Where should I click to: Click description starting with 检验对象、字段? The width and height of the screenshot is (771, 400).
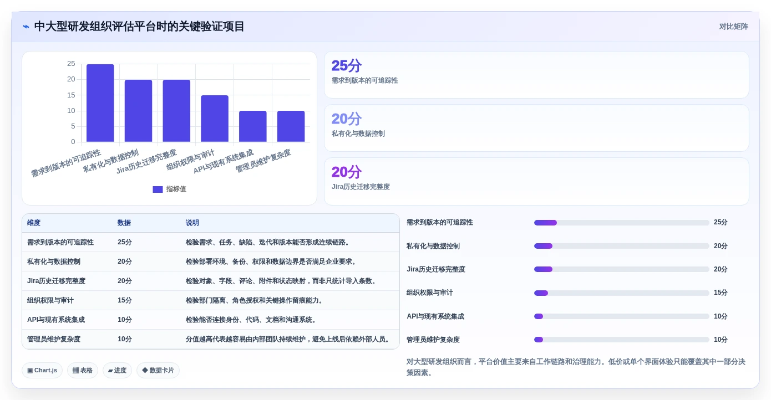(x=282, y=281)
